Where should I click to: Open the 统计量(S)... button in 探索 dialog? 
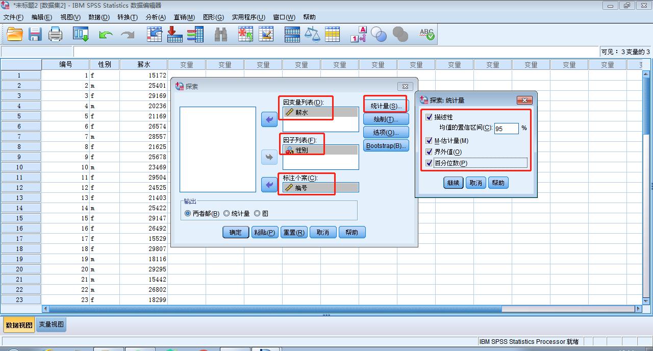[386, 106]
